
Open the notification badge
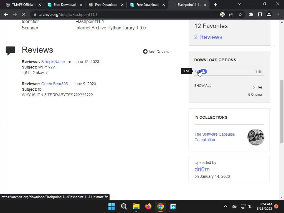[x=276, y=206]
